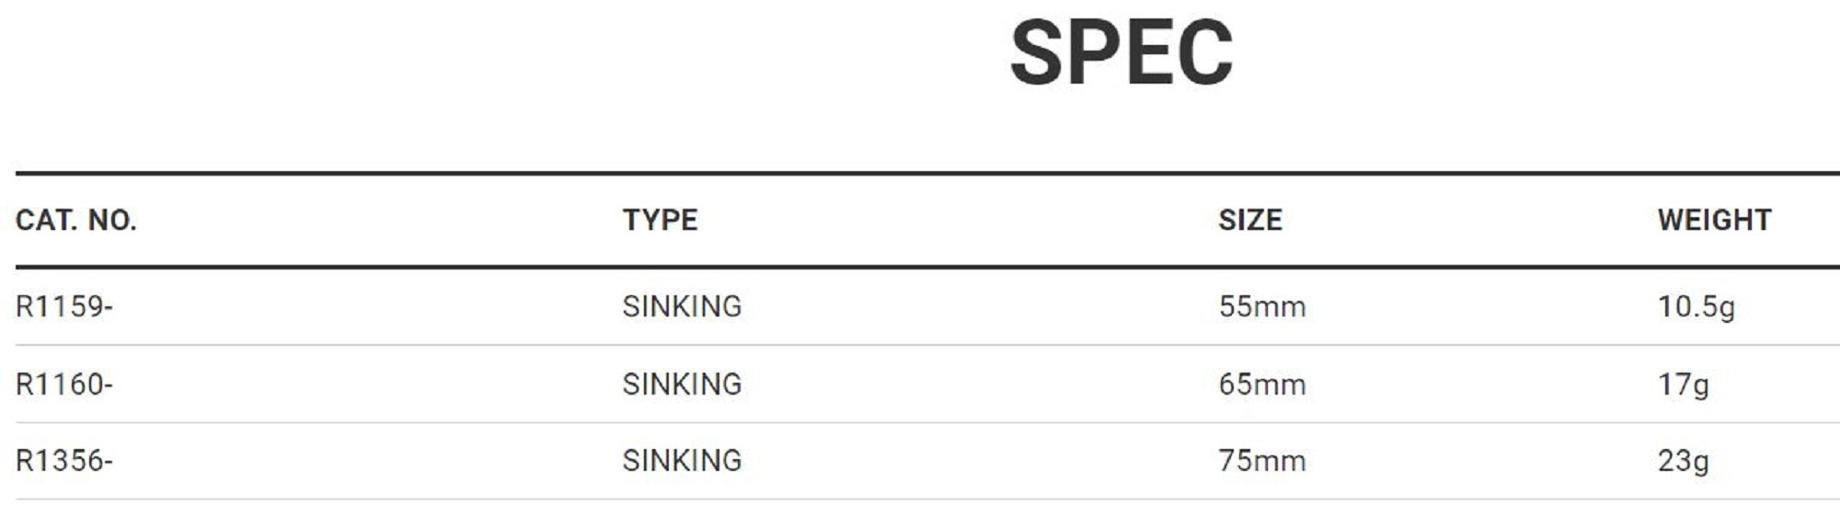Click the WEIGHT column header
This screenshot has height=517, width=1840.
pos(1714,220)
